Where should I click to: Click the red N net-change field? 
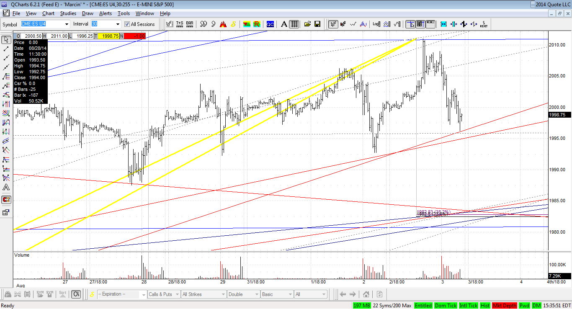134,36
